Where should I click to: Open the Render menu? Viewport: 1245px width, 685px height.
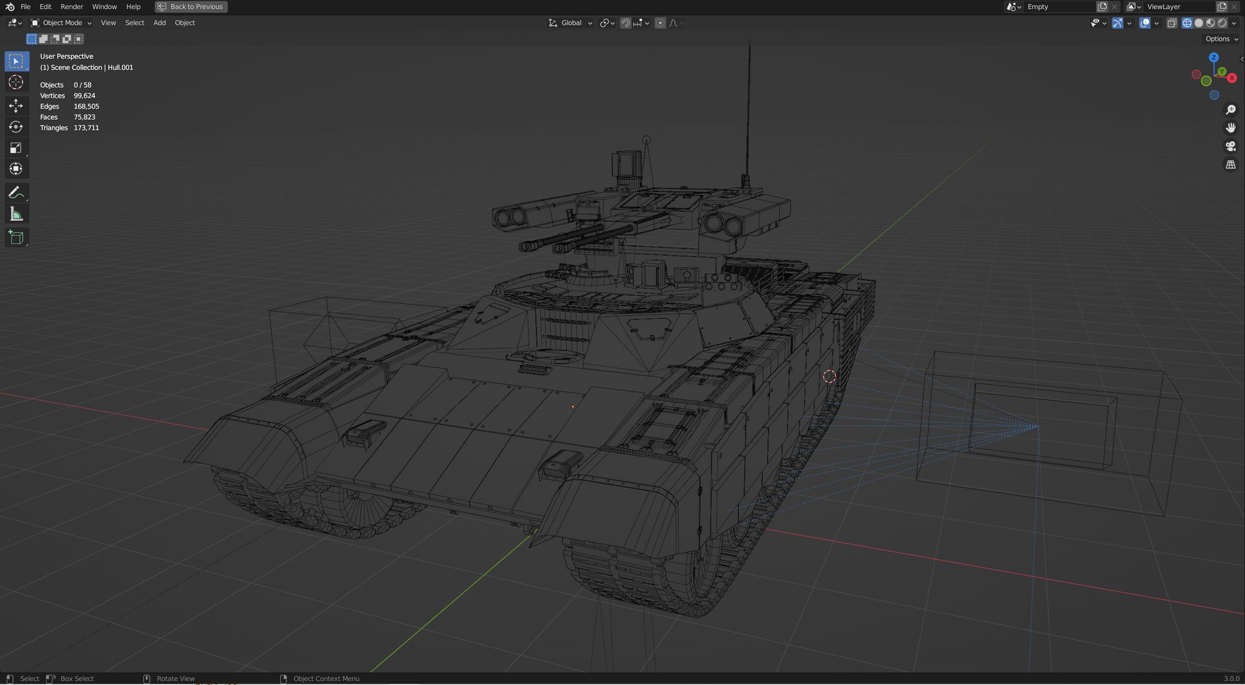(72, 6)
